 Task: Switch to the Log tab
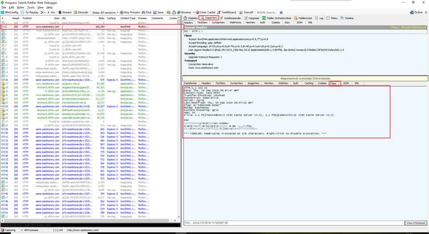point(319,18)
